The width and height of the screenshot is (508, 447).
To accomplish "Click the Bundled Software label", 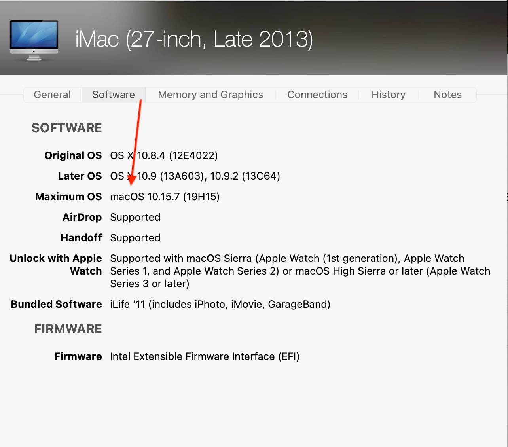I will [57, 304].
